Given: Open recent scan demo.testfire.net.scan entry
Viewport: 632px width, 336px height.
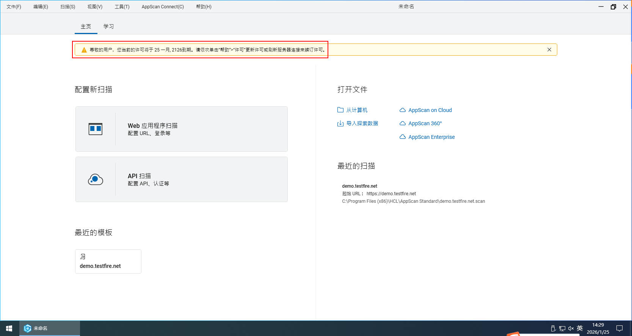Looking at the screenshot, I should click(413, 194).
